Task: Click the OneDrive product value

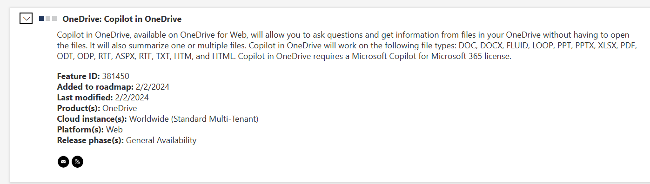Action: 120,108
